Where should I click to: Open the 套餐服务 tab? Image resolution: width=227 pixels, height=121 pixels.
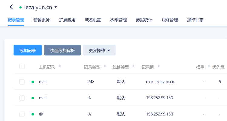[x=41, y=20]
